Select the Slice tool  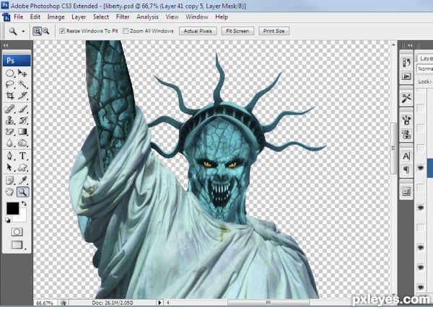click(22, 95)
